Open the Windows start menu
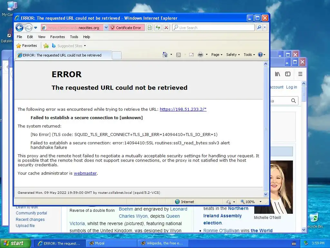 (15, 243)
